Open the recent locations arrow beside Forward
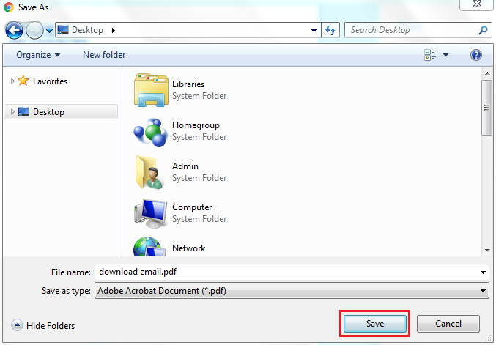Screen dimensions: 496x345 pos(49,31)
